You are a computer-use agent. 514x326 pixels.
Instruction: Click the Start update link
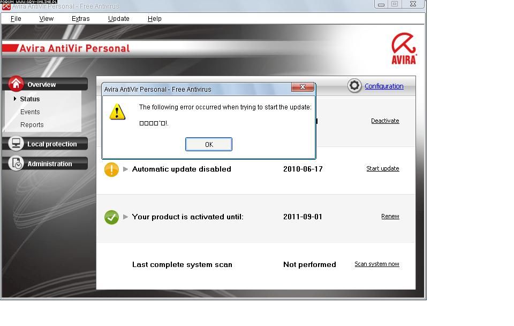(x=382, y=168)
